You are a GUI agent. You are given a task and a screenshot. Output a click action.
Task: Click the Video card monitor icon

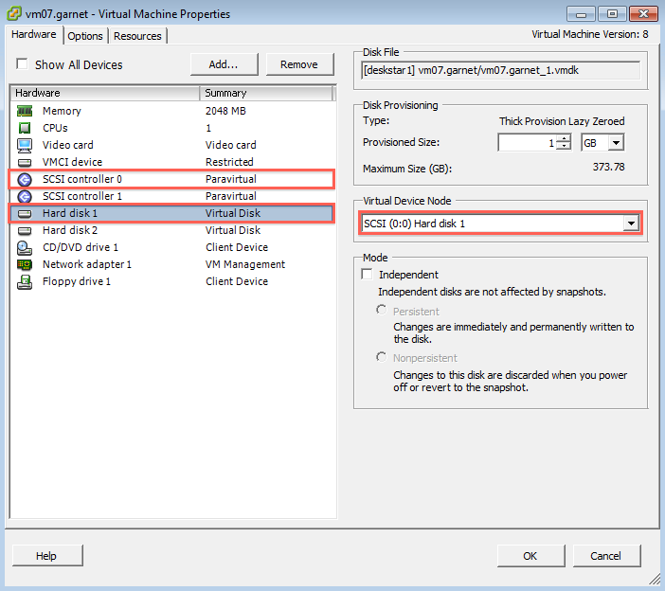[x=25, y=146]
